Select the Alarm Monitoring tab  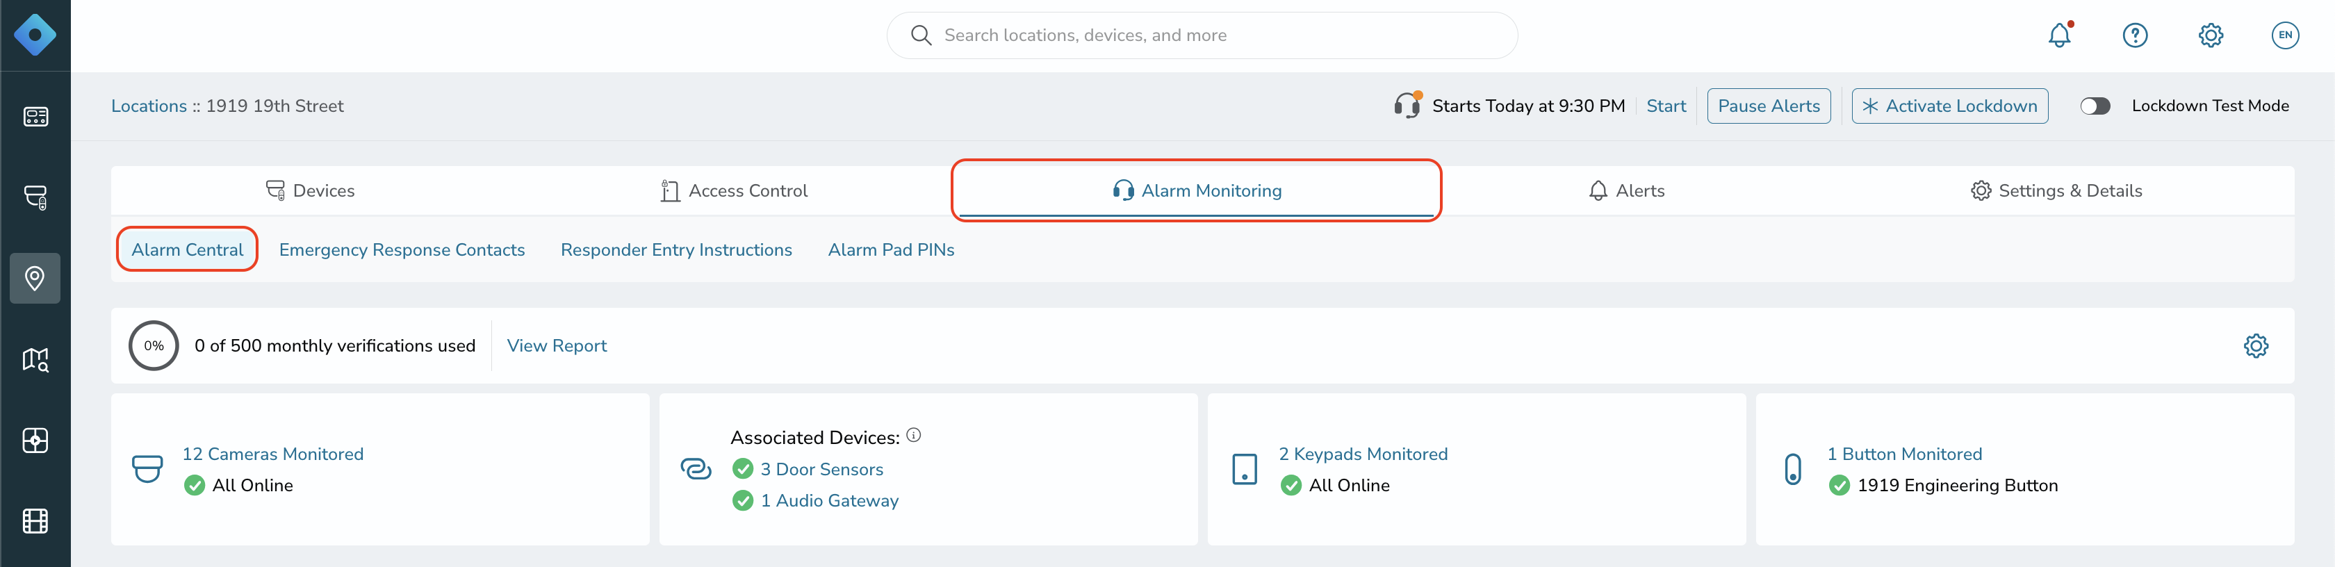1197,190
